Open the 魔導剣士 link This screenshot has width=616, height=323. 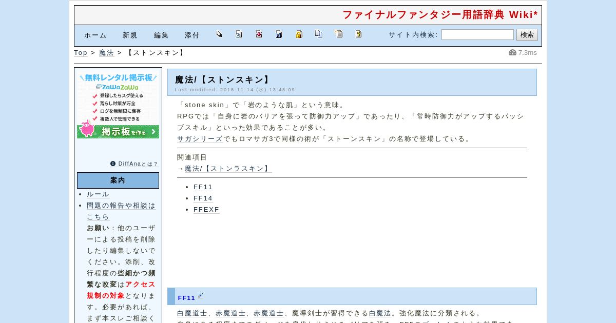tap(307, 313)
